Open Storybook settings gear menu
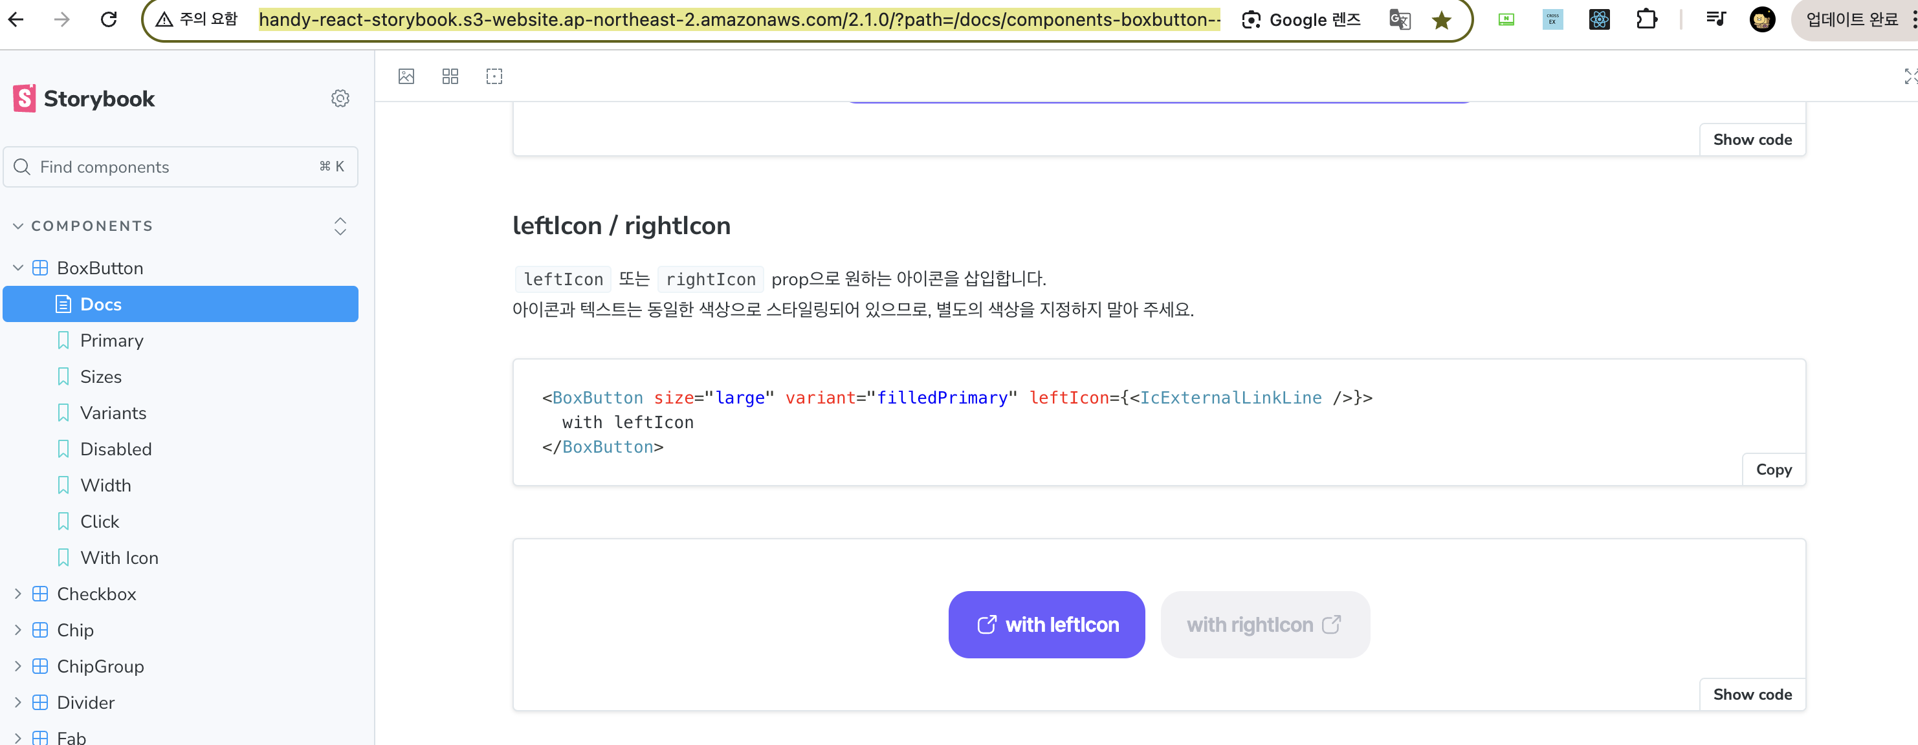Image resolution: width=1918 pixels, height=745 pixels. click(x=340, y=98)
